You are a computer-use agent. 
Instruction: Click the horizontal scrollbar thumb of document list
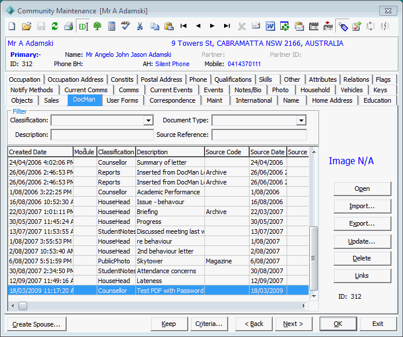click(x=23, y=306)
